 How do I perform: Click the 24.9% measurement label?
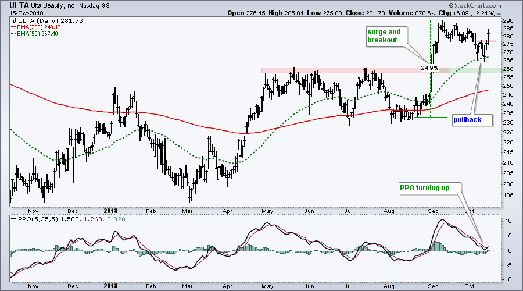[429, 68]
